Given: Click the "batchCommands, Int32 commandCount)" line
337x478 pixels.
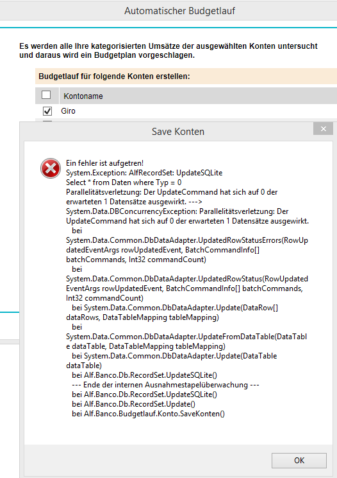Looking at the screenshot, I should (136, 260).
